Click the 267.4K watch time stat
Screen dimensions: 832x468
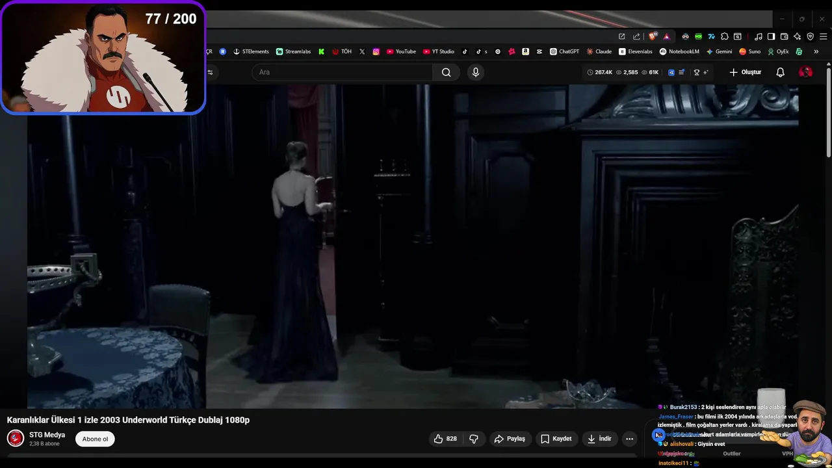pyautogui.click(x=599, y=72)
